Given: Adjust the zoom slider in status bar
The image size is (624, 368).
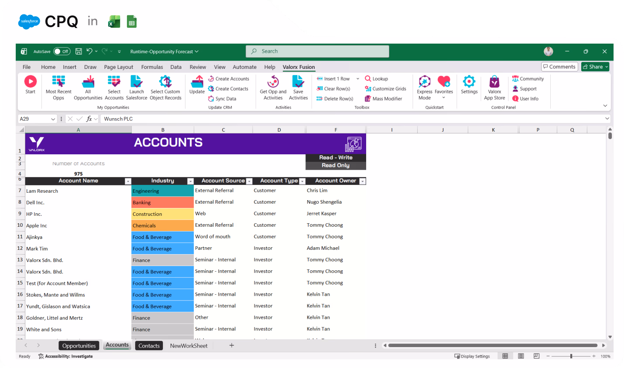Looking at the screenshot, I should (572, 356).
